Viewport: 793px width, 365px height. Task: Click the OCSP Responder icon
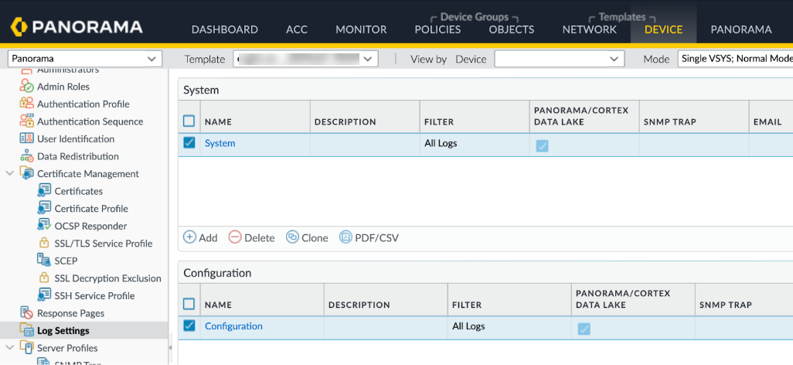[44, 226]
